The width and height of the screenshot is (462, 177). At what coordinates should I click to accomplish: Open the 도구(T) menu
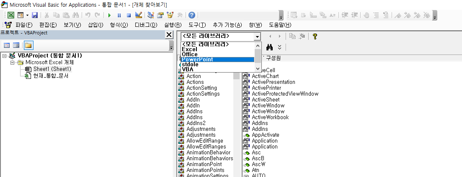click(x=197, y=25)
